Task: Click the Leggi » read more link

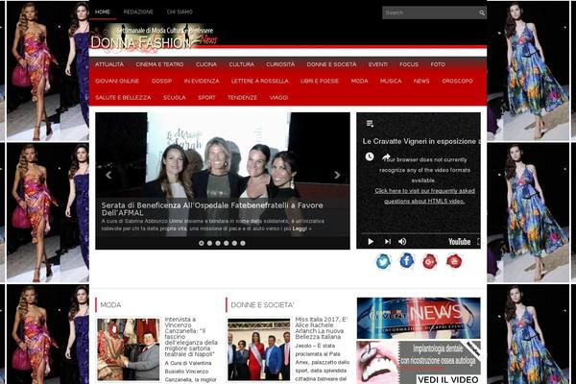Action: pos(302,228)
